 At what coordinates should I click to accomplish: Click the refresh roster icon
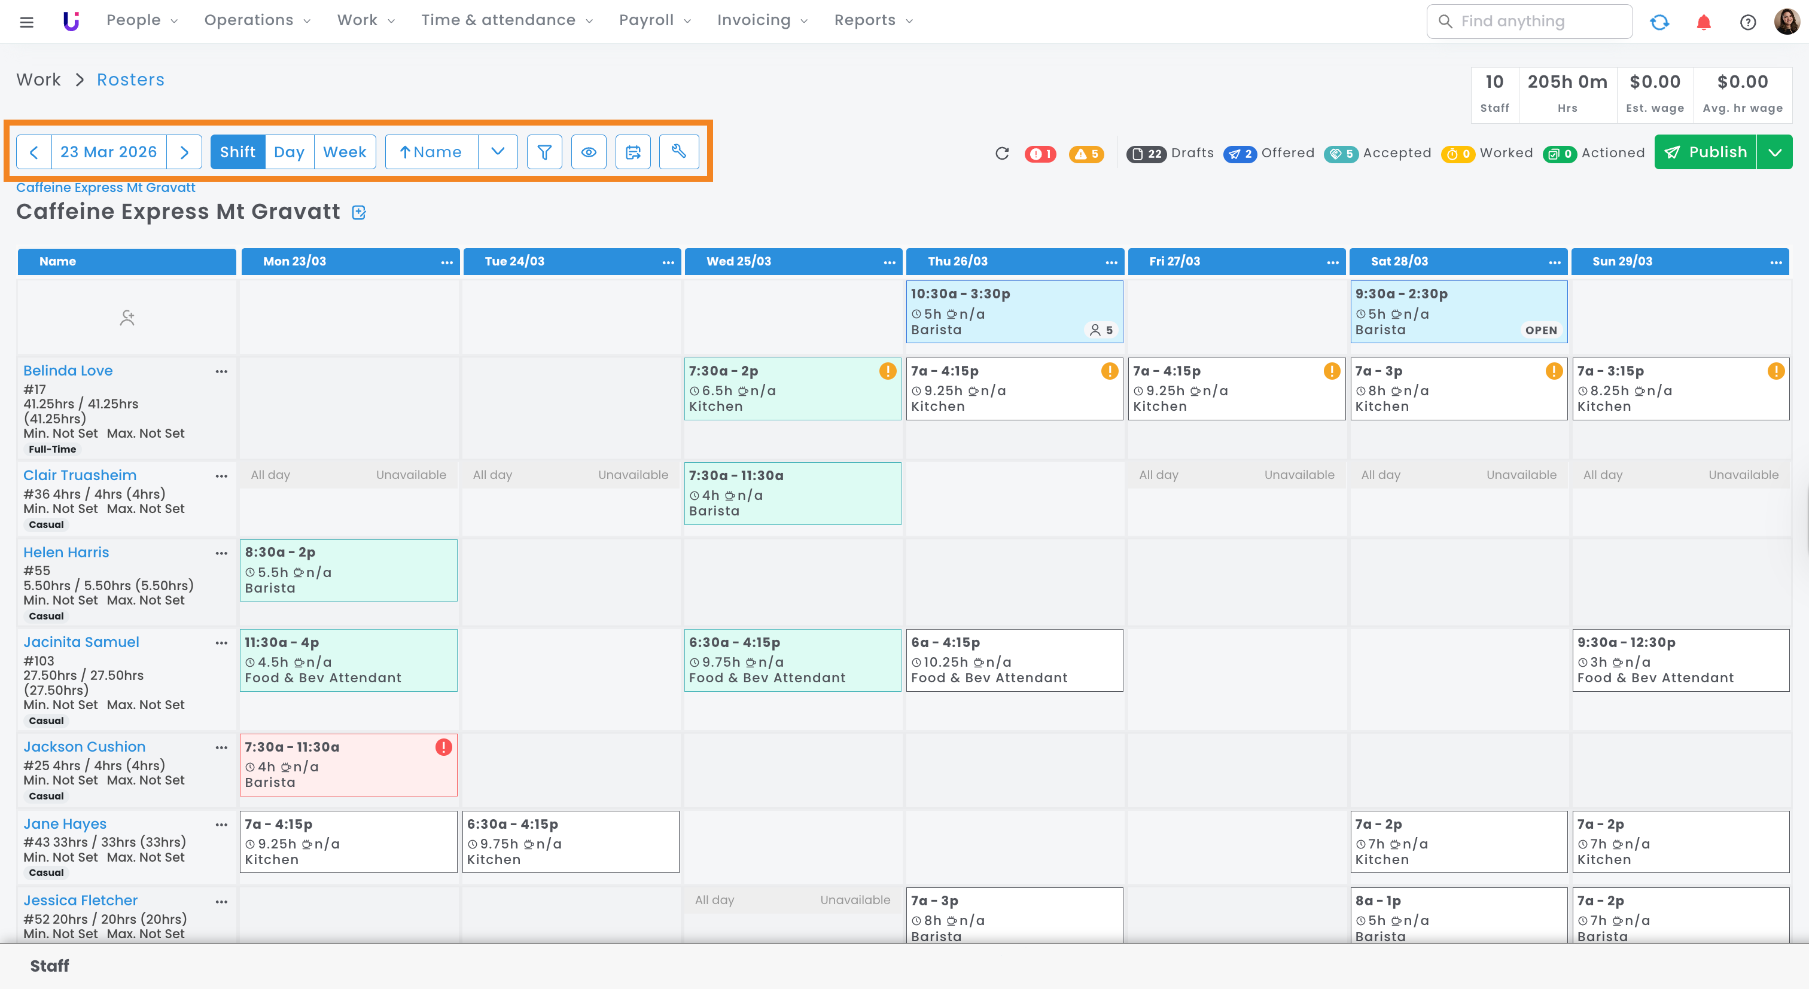point(1002,154)
